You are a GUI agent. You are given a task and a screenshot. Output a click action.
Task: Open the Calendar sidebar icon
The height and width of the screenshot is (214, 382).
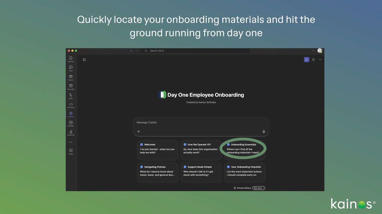pyautogui.click(x=71, y=87)
